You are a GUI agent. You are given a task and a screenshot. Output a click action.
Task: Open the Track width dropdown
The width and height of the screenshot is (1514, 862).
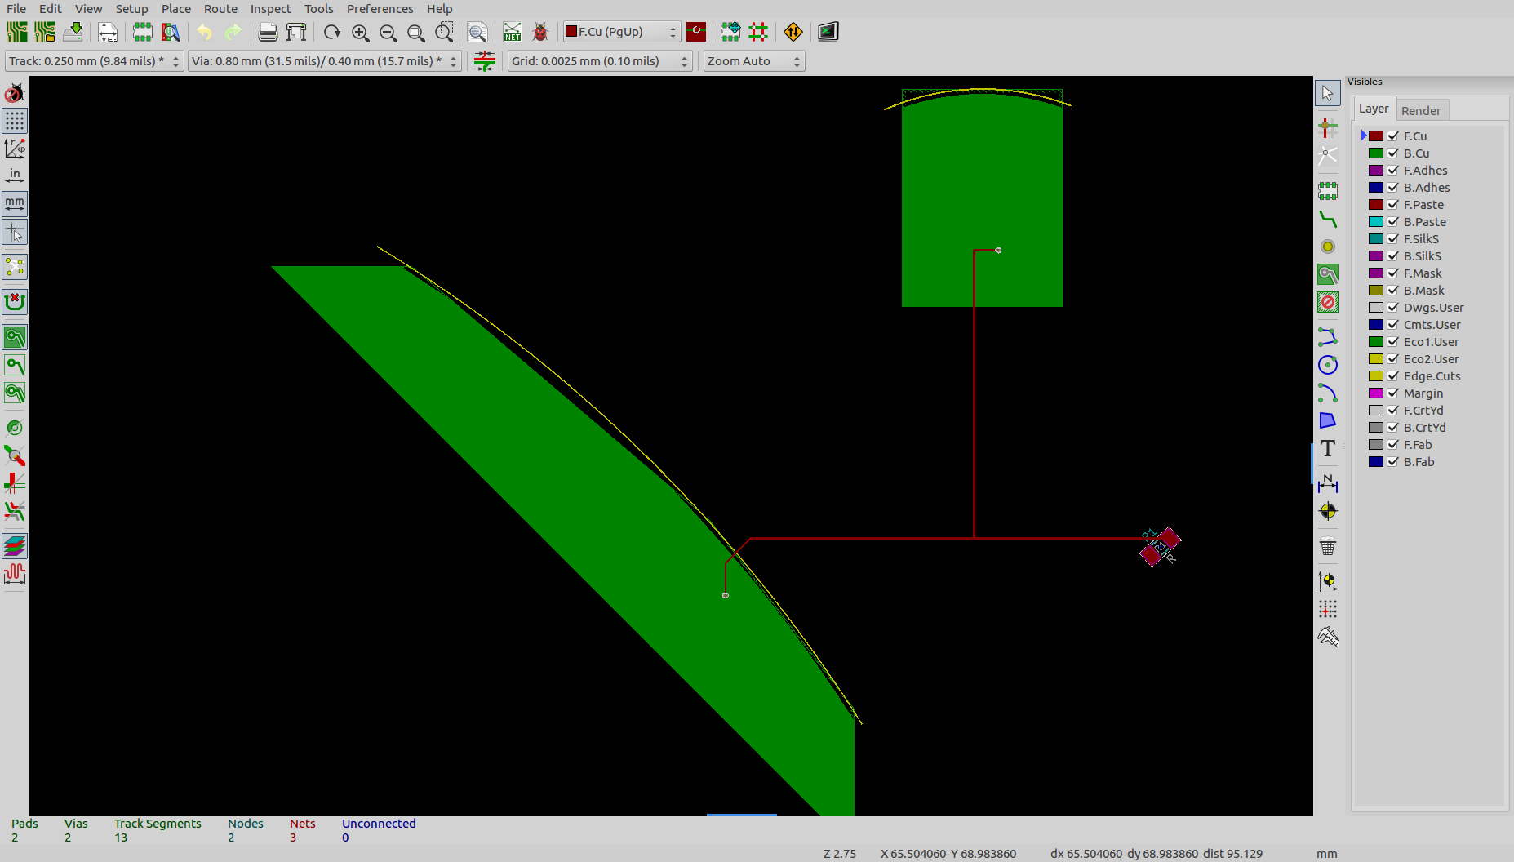94,61
